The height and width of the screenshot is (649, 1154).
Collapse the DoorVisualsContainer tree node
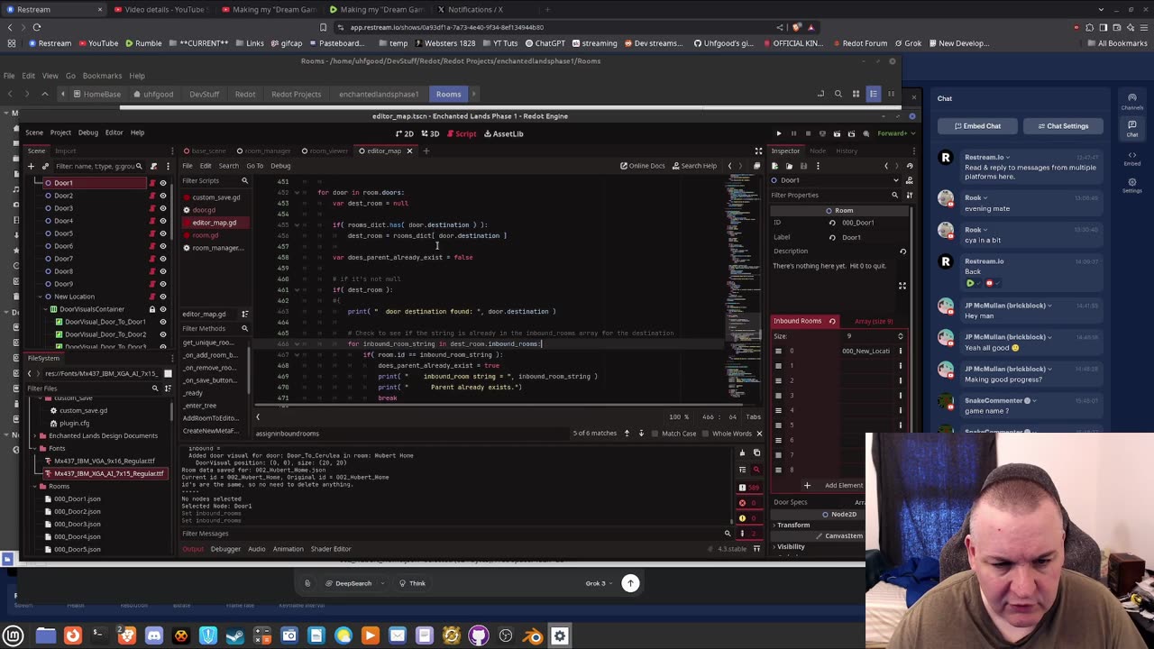[x=45, y=309]
